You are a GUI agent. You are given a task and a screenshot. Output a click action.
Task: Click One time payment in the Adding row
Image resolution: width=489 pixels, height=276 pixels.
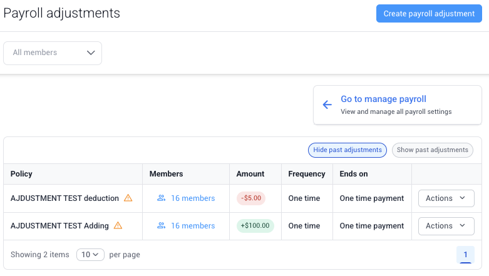pos(372,225)
